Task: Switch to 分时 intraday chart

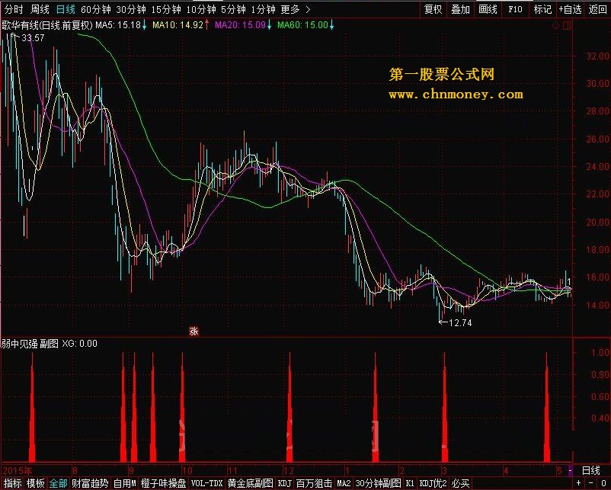Action: coord(14,9)
